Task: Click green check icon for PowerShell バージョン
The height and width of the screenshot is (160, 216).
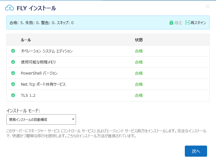Action: point(13,73)
